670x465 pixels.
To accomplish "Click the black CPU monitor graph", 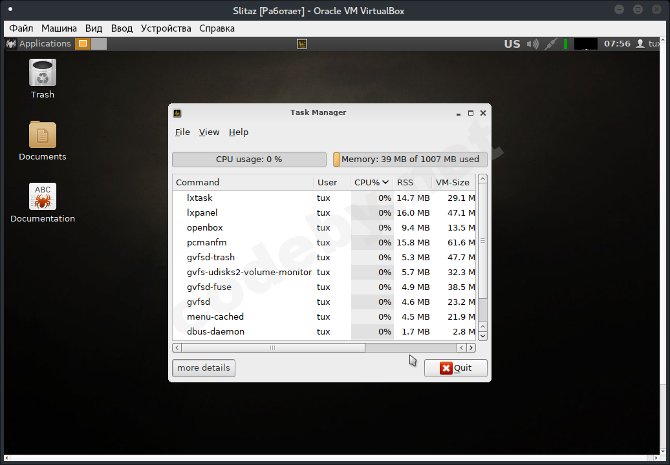I will pyautogui.click(x=585, y=43).
